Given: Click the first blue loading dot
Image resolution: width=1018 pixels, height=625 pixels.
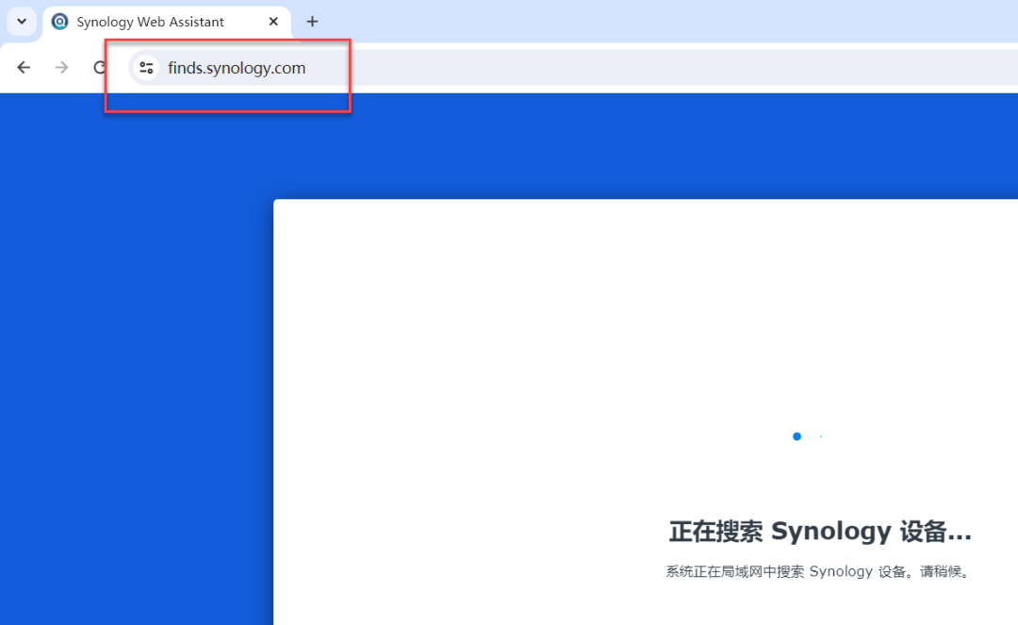Looking at the screenshot, I should coord(796,436).
